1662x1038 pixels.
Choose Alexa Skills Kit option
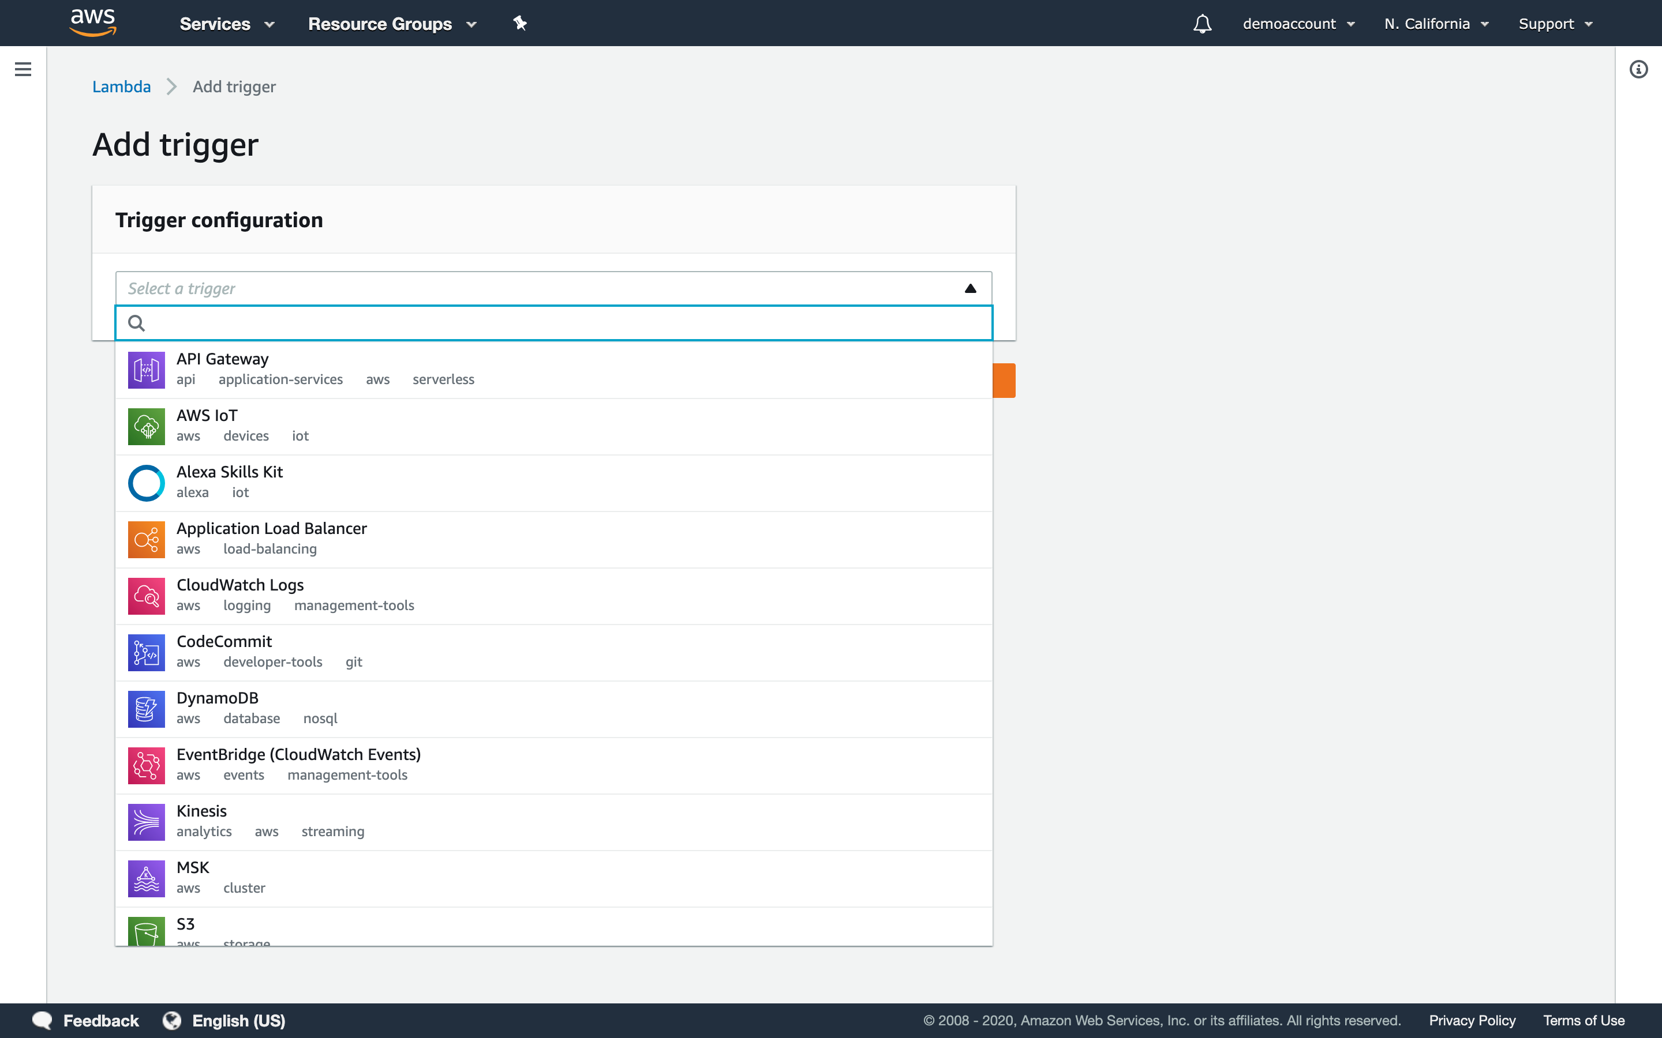(553, 483)
